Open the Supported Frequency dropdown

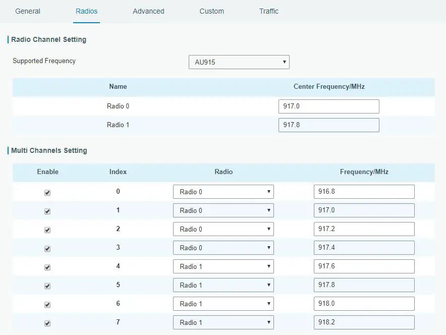238,62
